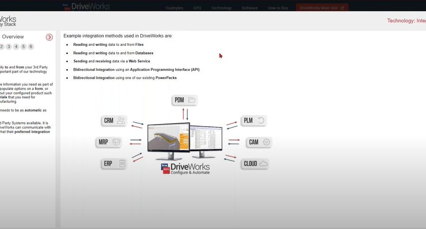This screenshot has width=426, height=229.
Task: Go to the next Overview page arrow
Action: pos(49,37)
